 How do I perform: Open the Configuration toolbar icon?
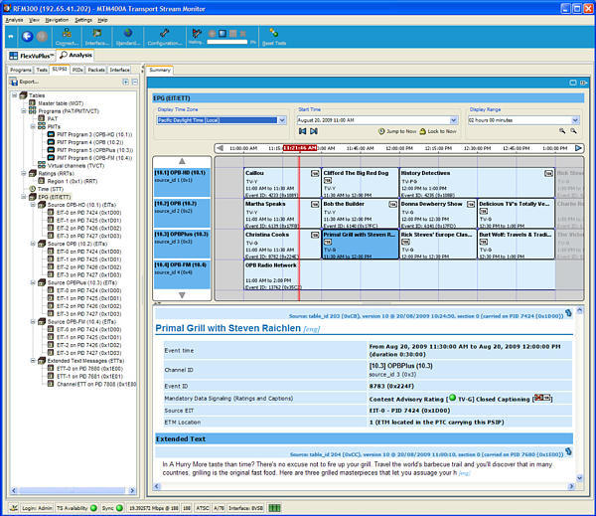pyautogui.click(x=166, y=34)
